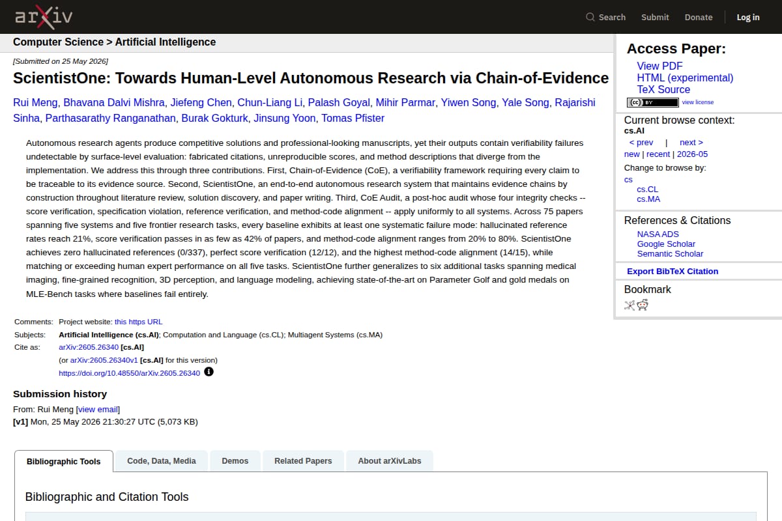Open HTML (experimental) version
This screenshot has width=782, height=521.
point(685,77)
